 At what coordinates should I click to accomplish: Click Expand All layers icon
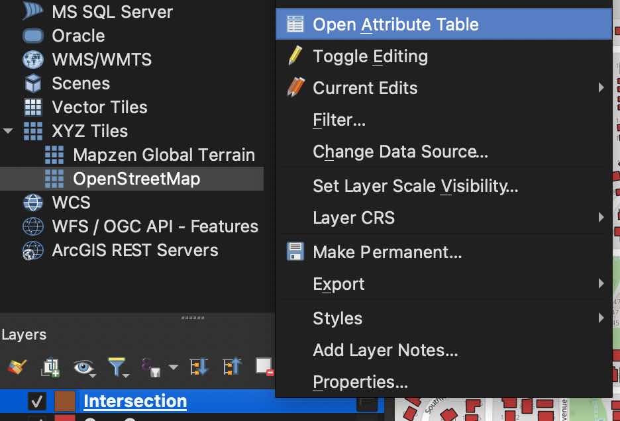click(199, 366)
